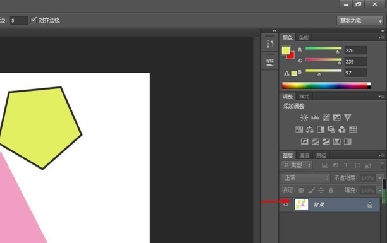Switch to the 色板 tab
387x243 pixels.
coord(304,37)
